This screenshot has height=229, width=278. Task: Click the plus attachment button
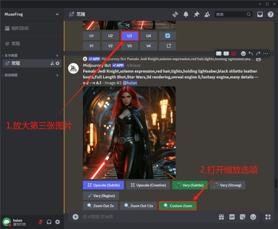point(76,217)
